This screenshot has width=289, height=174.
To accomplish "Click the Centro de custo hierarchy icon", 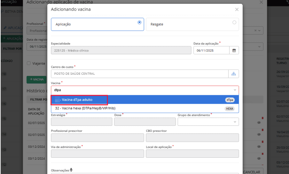I will click(x=234, y=73).
